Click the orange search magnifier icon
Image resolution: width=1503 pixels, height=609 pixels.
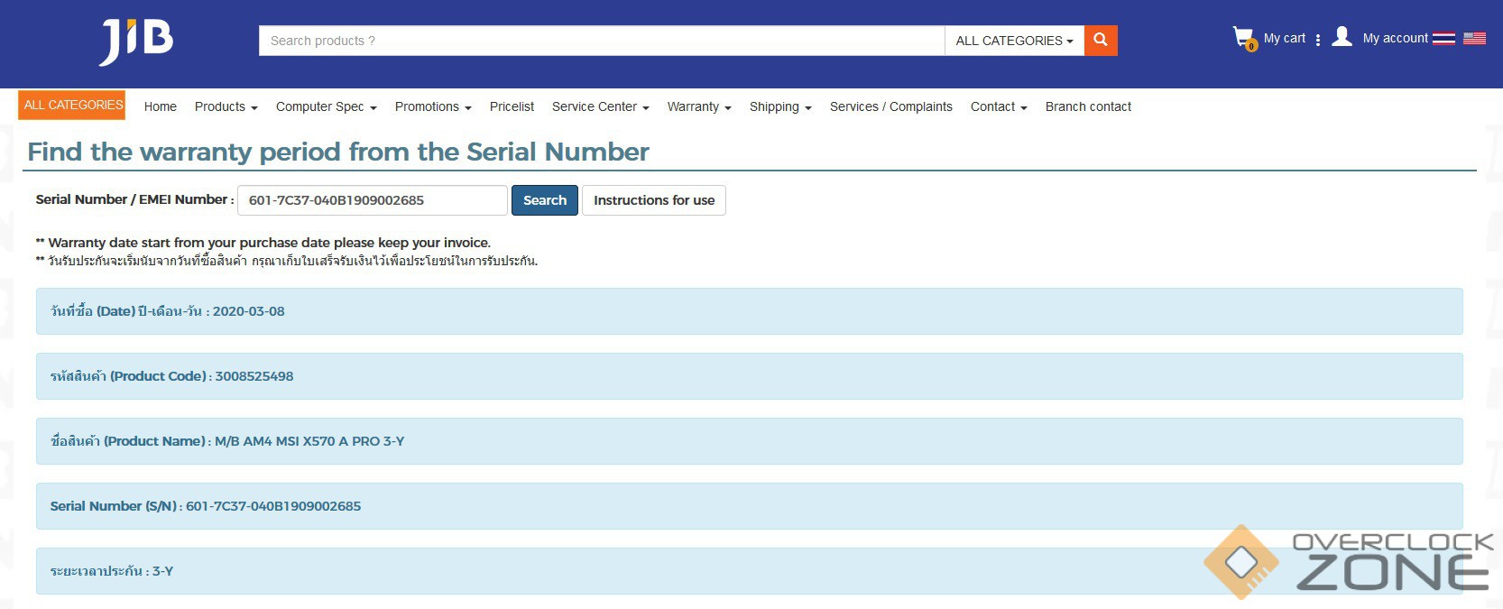coord(1101,41)
